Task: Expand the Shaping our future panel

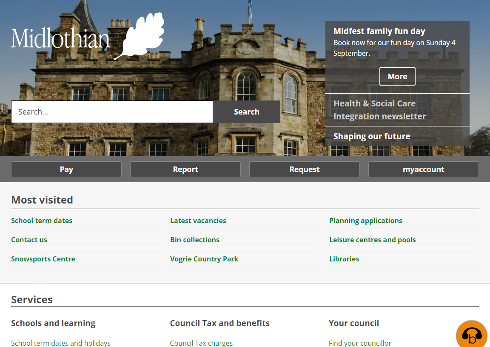Action: click(372, 136)
